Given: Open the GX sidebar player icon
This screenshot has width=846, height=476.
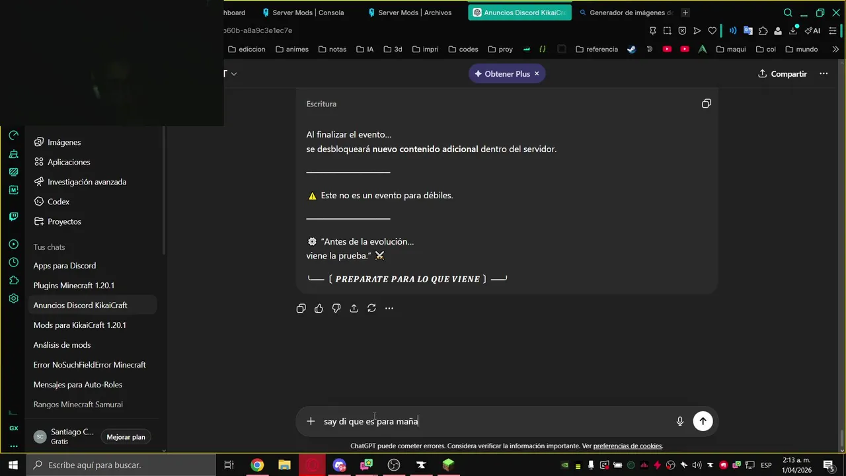Looking at the screenshot, I should [13, 245].
